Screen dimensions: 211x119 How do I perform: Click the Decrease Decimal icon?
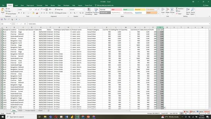click(x=83, y=13)
